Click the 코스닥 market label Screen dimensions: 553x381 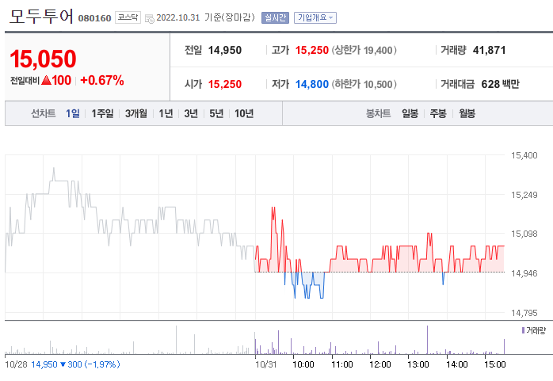click(x=128, y=17)
